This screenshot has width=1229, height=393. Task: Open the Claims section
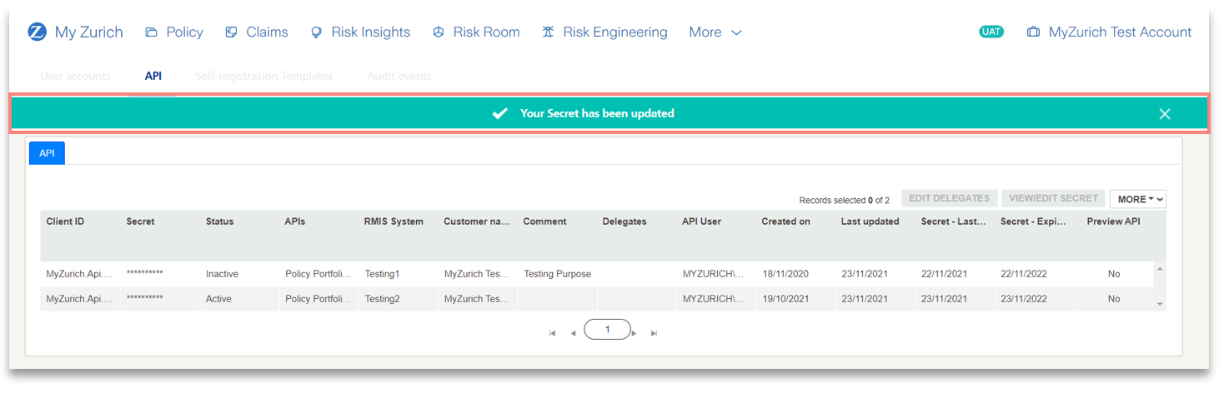point(257,32)
